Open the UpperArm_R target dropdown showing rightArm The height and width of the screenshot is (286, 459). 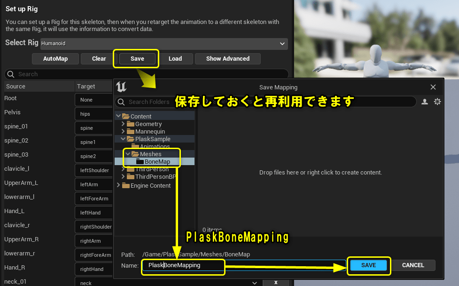(x=94, y=241)
